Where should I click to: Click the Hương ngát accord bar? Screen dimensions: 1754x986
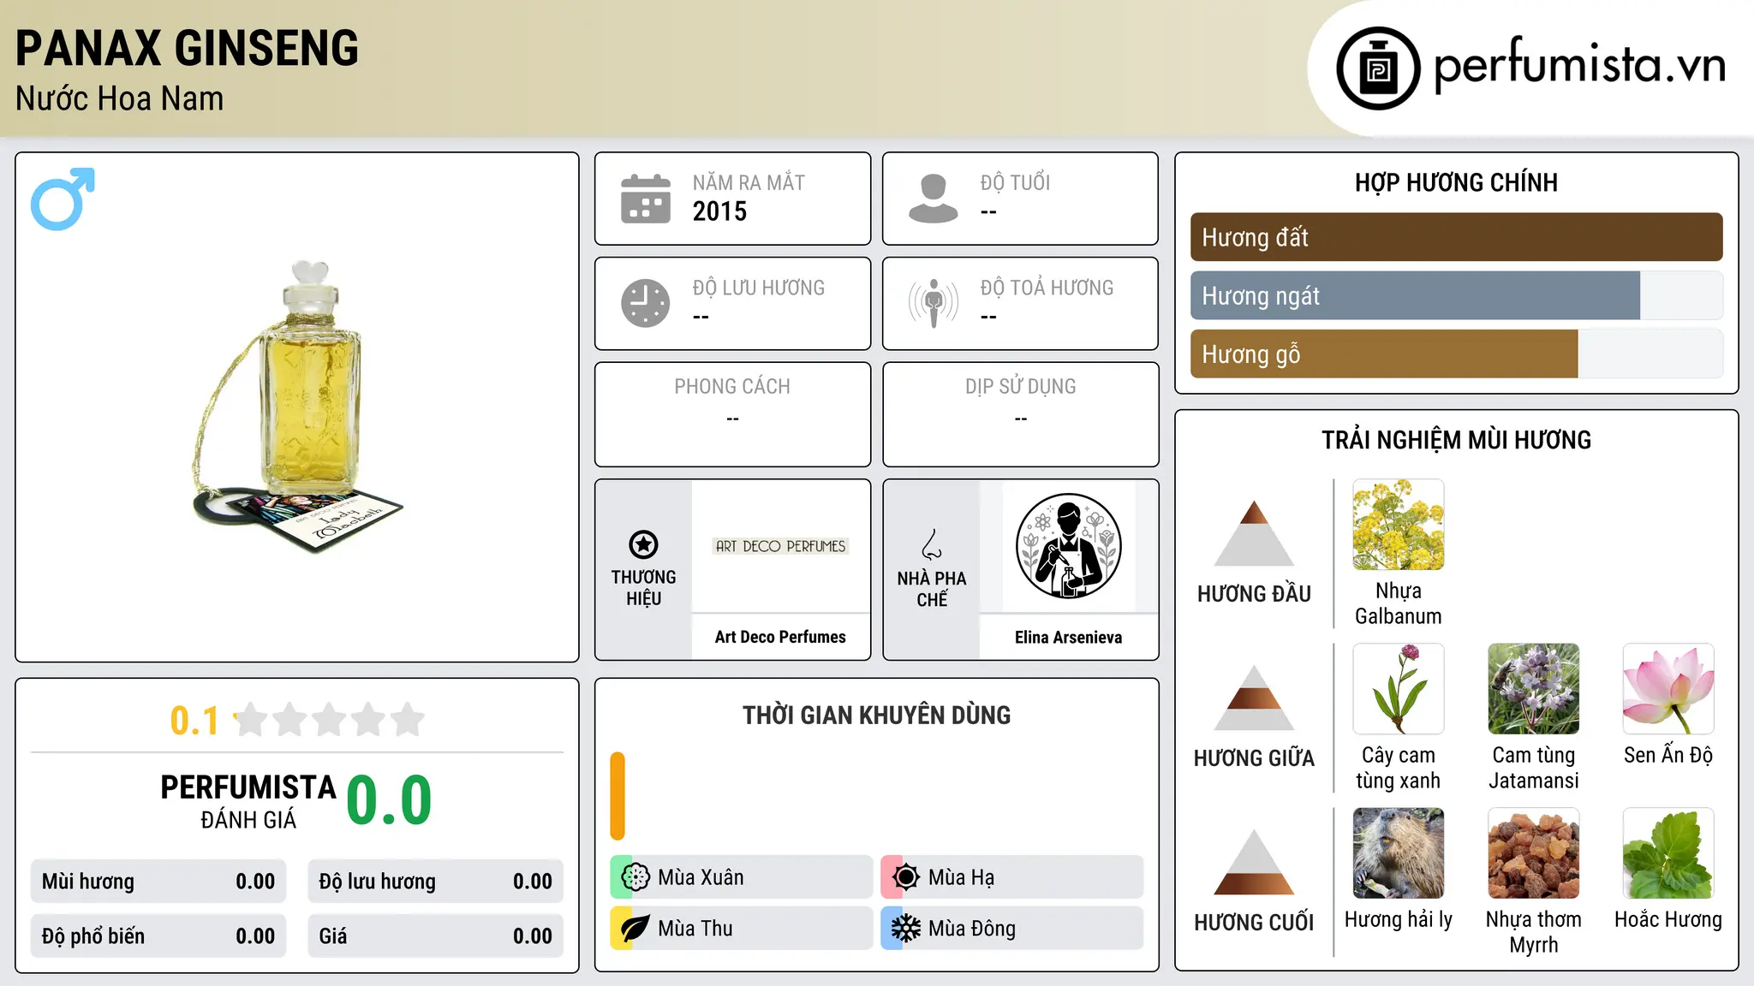pyautogui.click(x=1456, y=295)
